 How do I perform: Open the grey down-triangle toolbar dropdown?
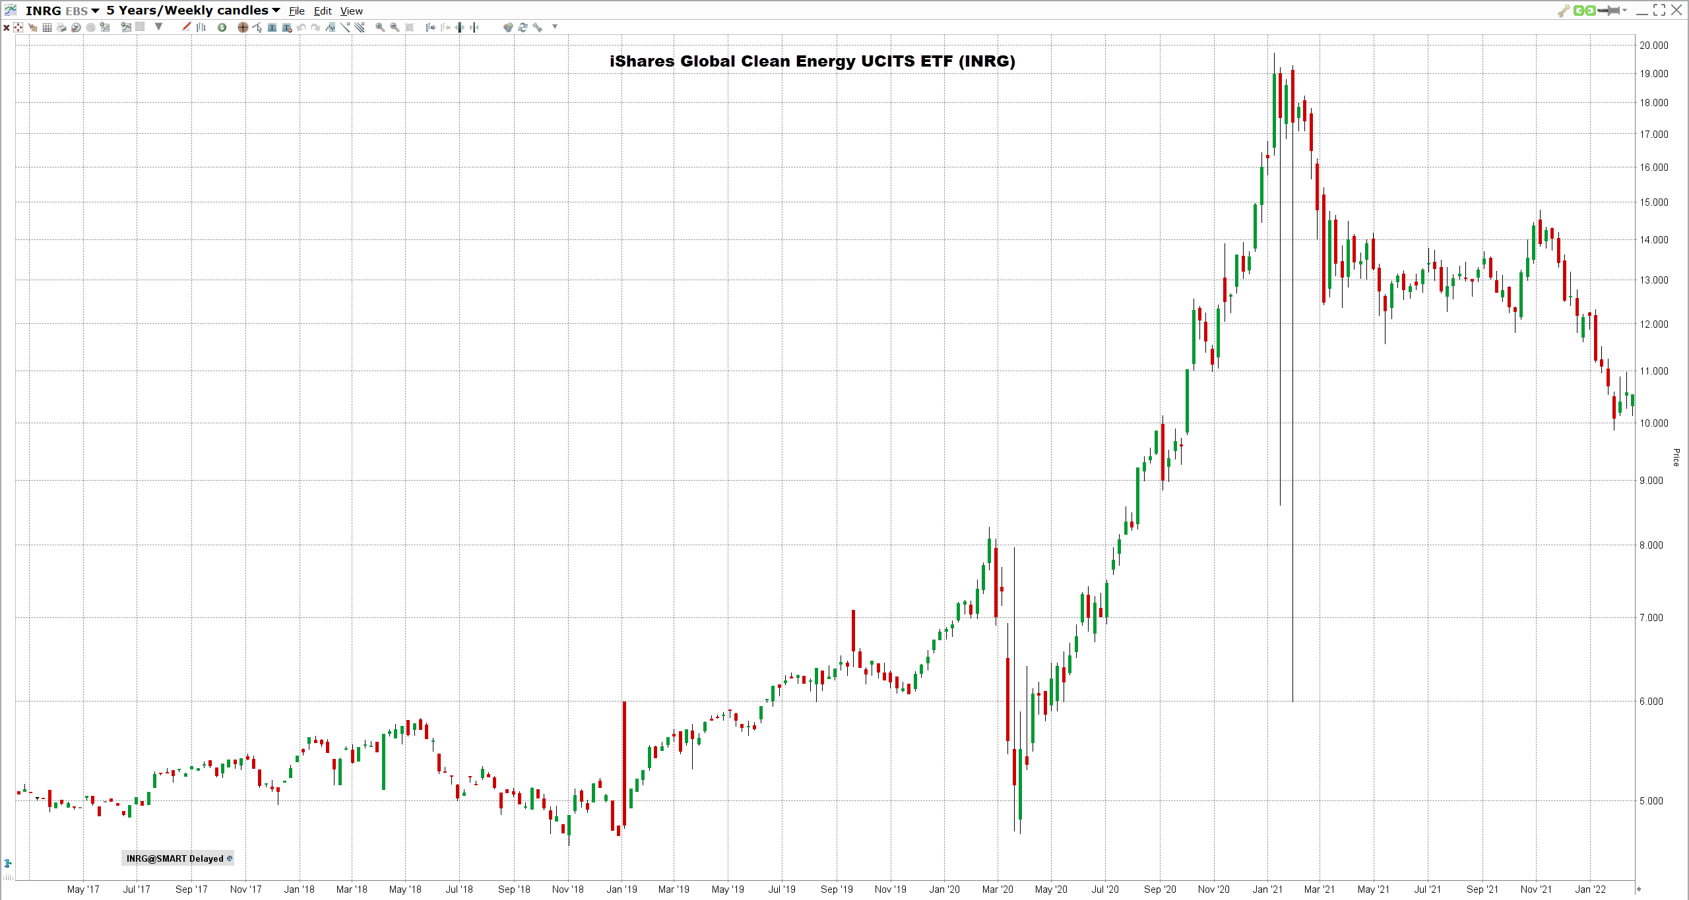158,27
